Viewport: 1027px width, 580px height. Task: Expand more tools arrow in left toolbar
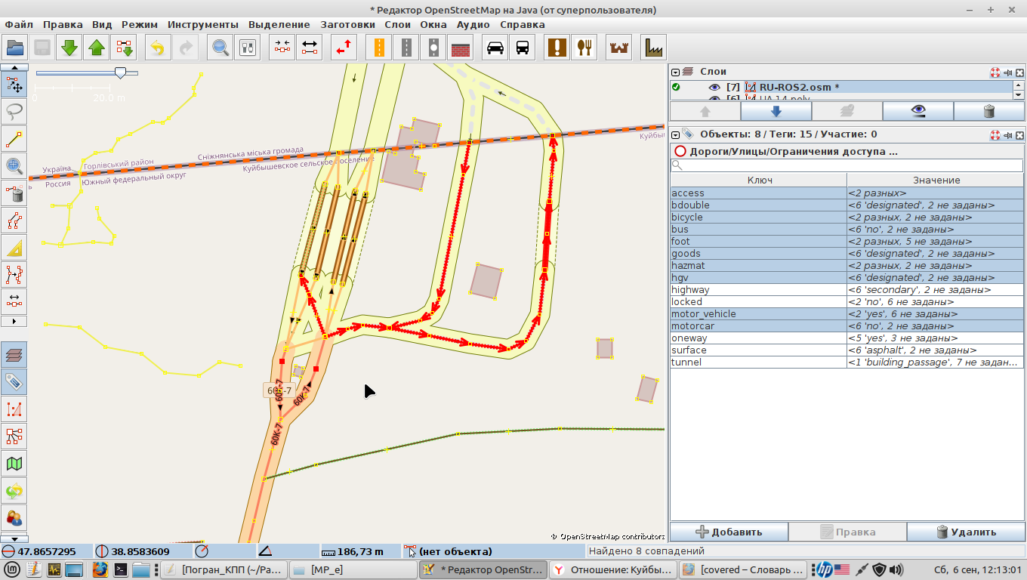click(14, 321)
